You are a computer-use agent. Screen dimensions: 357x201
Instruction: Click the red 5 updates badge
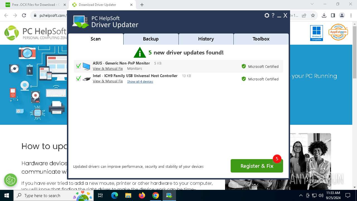pyautogui.click(x=277, y=159)
